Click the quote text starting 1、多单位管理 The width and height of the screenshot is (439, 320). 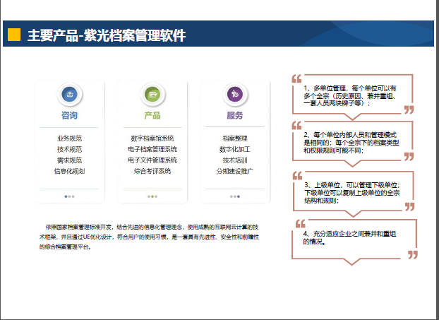click(x=350, y=95)
